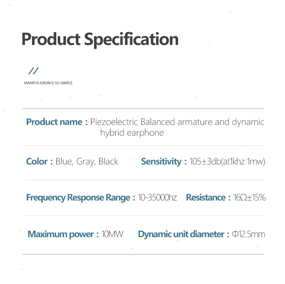
Task: Select the '10-35000hz' value
Action: click(x=157, y=197)
